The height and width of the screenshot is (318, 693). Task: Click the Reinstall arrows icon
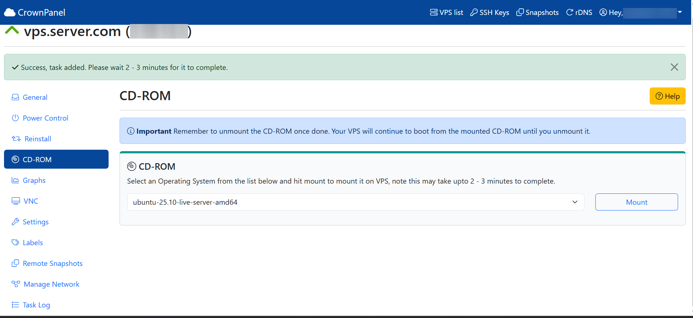(16, 139)
